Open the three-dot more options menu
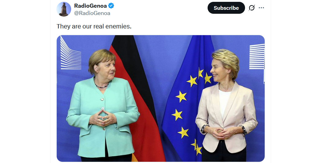322x163 pixels. [261, 8]
